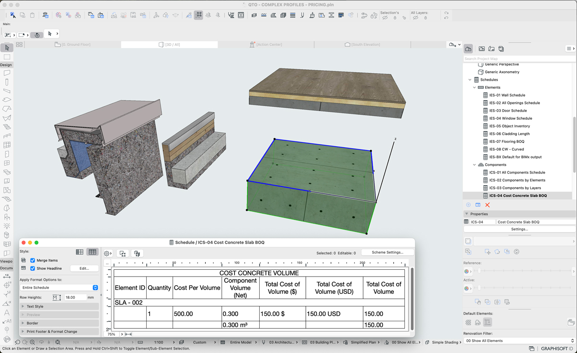Click the Scheme Settings button
Screen dimensions: 577x353
pyautogui.click(x=387, y=252)
